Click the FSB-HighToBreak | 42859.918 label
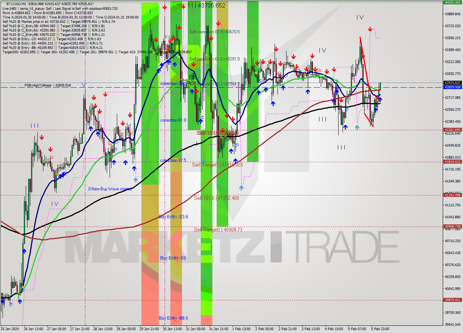 click(48, 85)
